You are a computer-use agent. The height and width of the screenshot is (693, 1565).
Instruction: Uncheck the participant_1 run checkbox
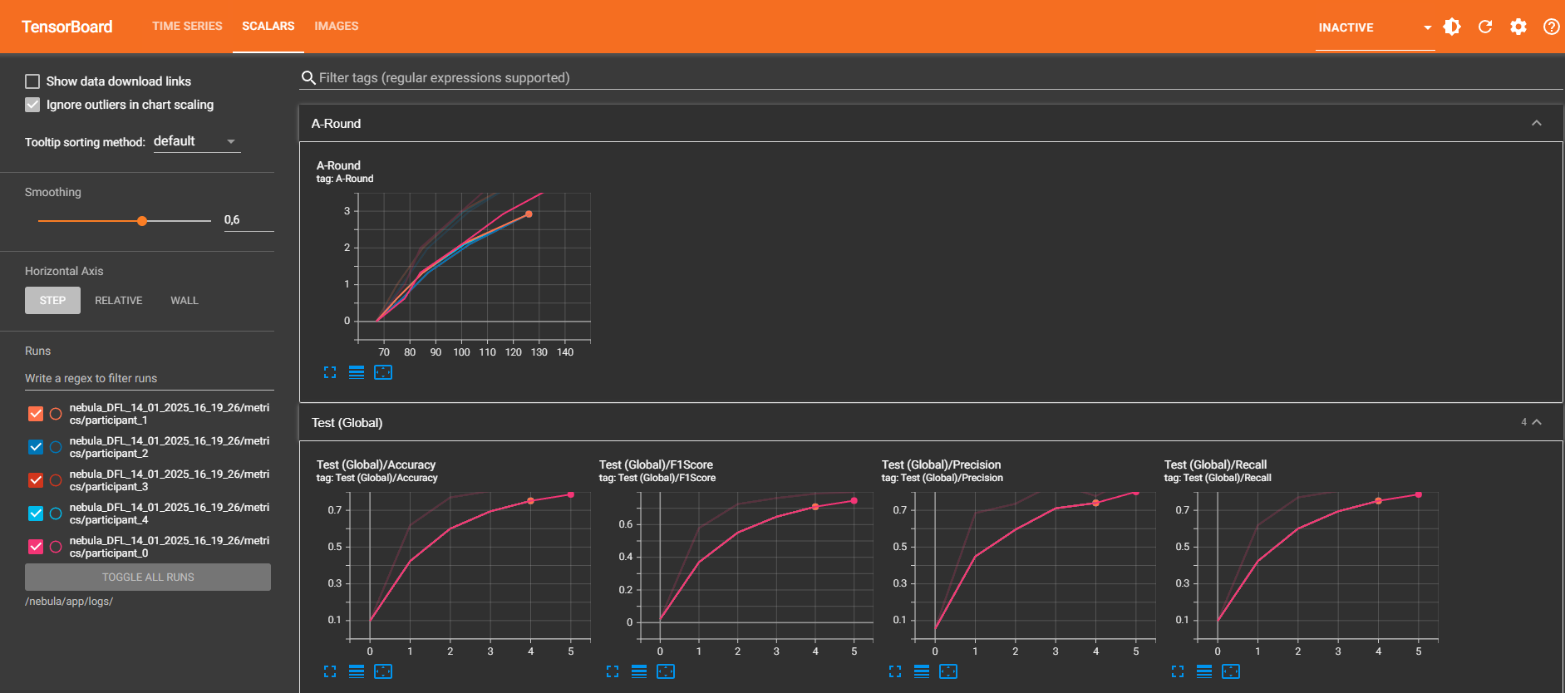tap(36, 414)
